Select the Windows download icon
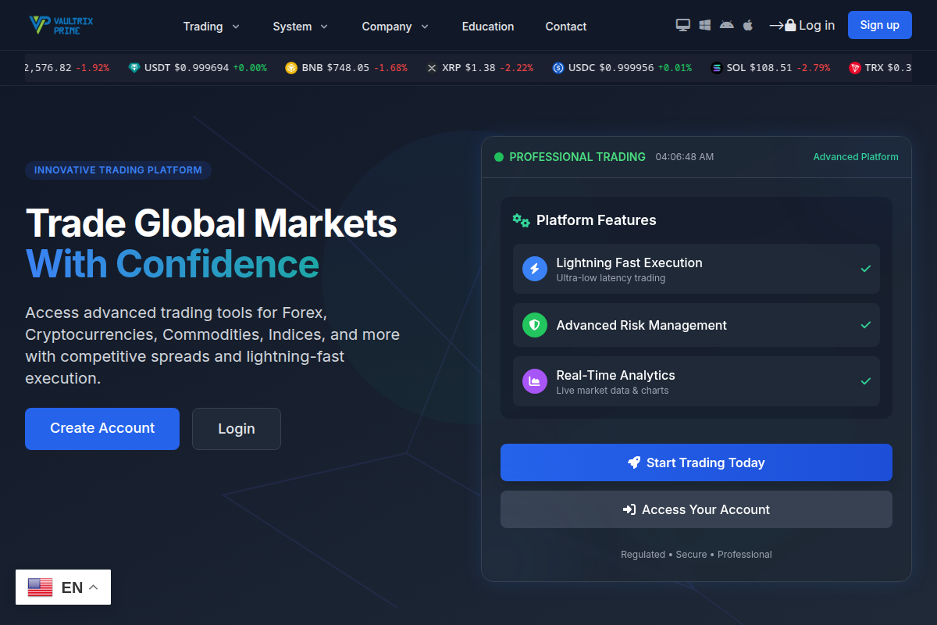This screenshot has height=625, width=937. coord(705,25)
